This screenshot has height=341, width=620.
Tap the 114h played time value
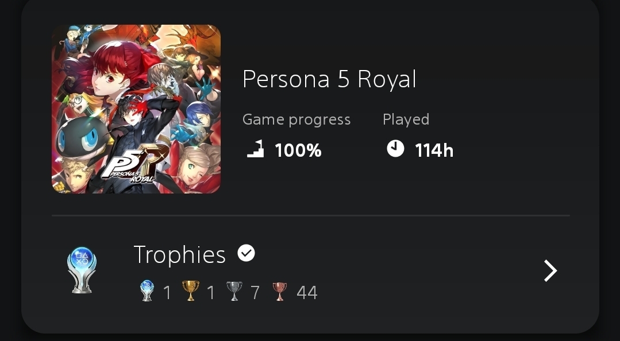[434, 150]
